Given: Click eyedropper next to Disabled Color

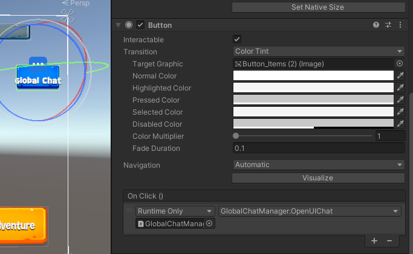Looking at the screenshot, I should (x=400, y=124).
